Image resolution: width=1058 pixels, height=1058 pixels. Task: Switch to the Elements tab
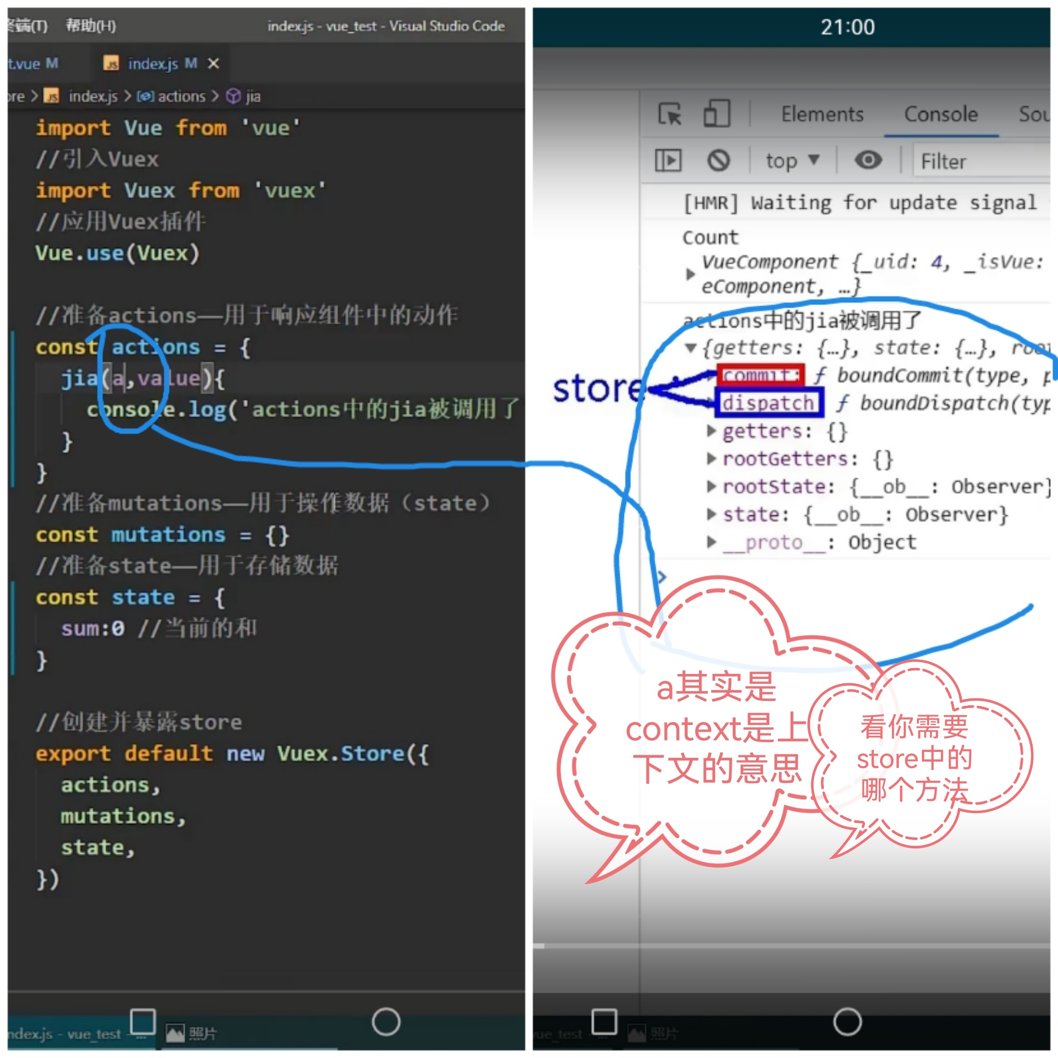coord(822,115)
